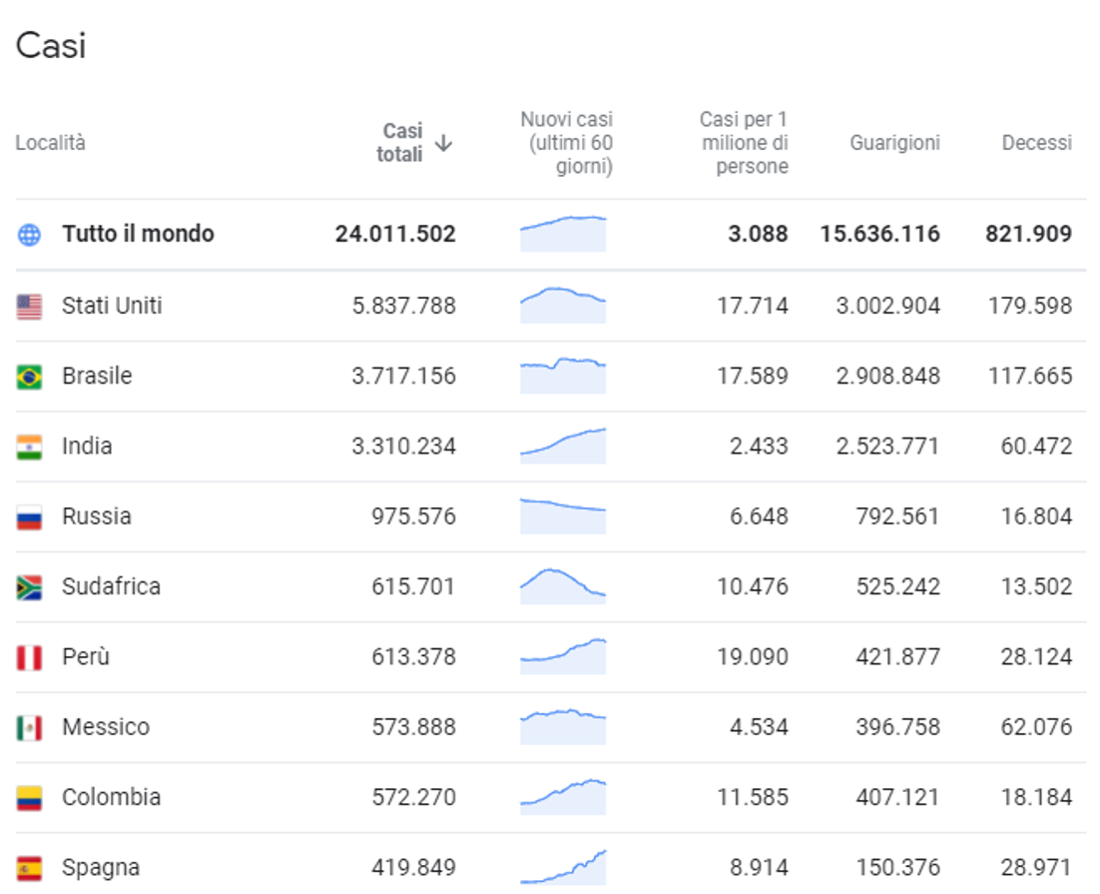Click the Mexico flag icon
Image resolution: width=1100 pixels, height=894 pixels.
(x=29, y=728)
